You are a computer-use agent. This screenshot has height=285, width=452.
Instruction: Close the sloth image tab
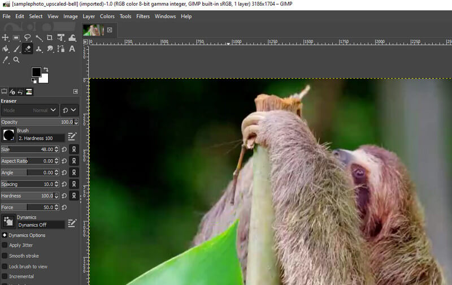click(110, 30)
